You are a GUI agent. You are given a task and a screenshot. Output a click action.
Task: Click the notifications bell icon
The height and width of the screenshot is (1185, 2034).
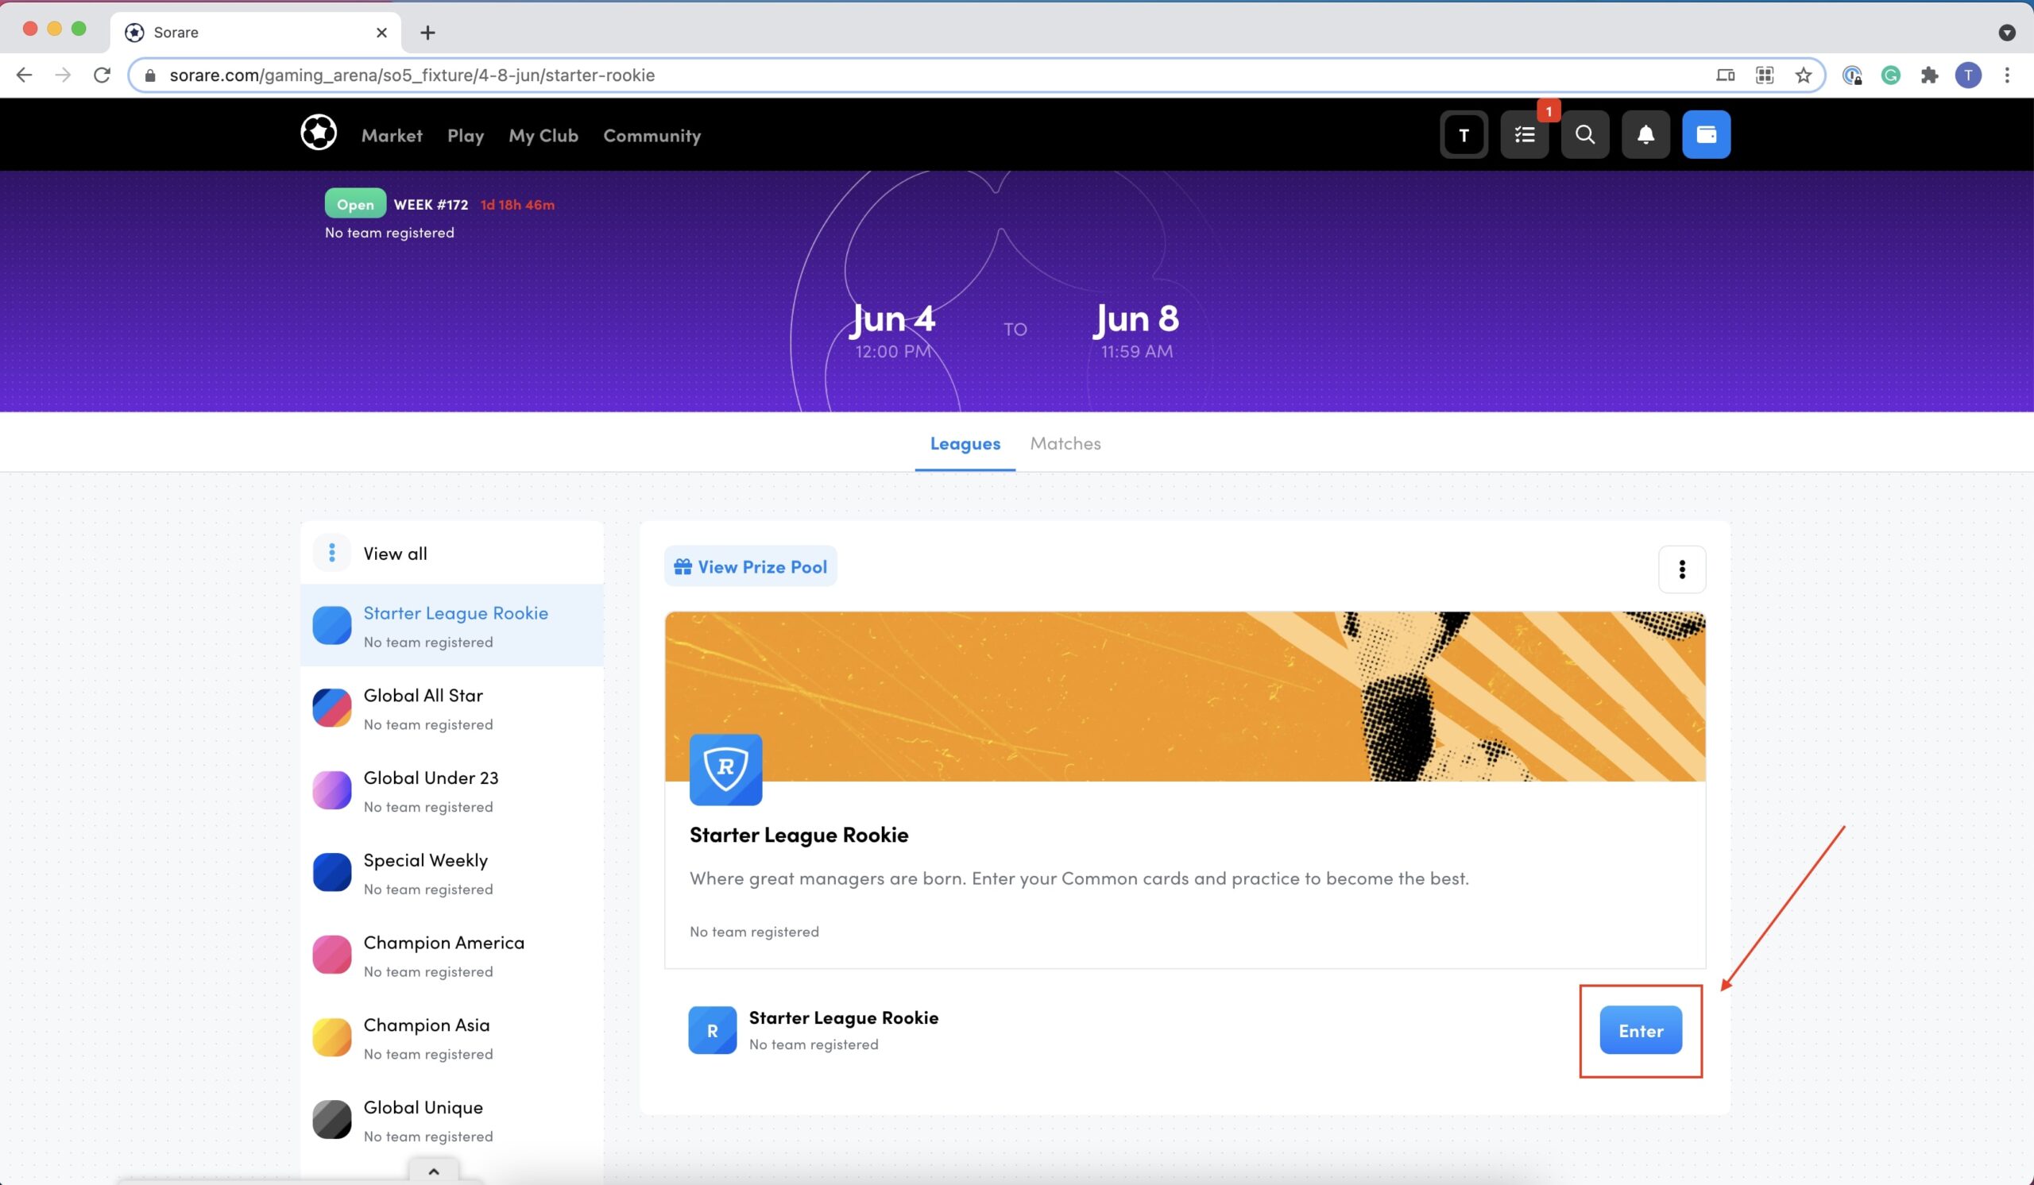tap(1646, 134)
